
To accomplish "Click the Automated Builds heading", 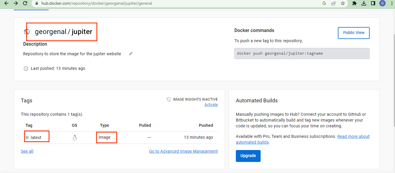I will tap(257, 101).
